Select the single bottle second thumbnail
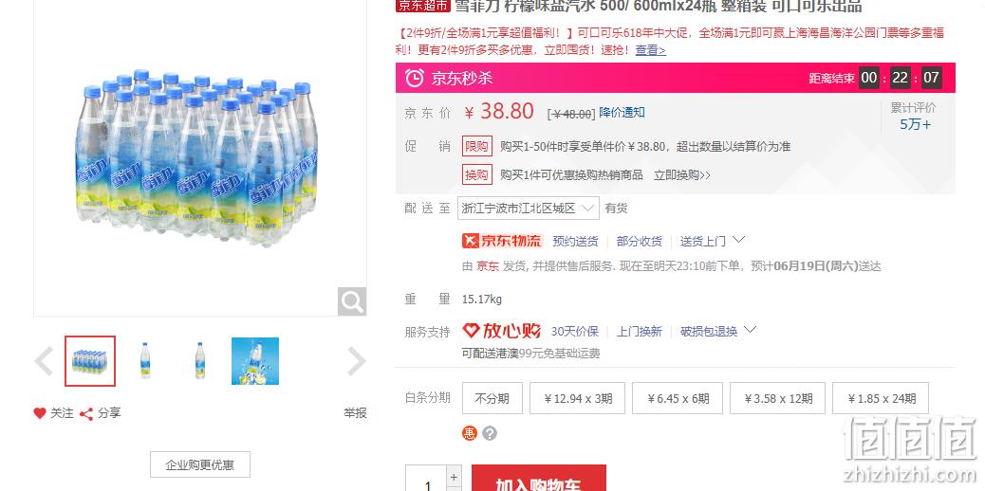Screen dimensions: 985x491 point(145,361)
